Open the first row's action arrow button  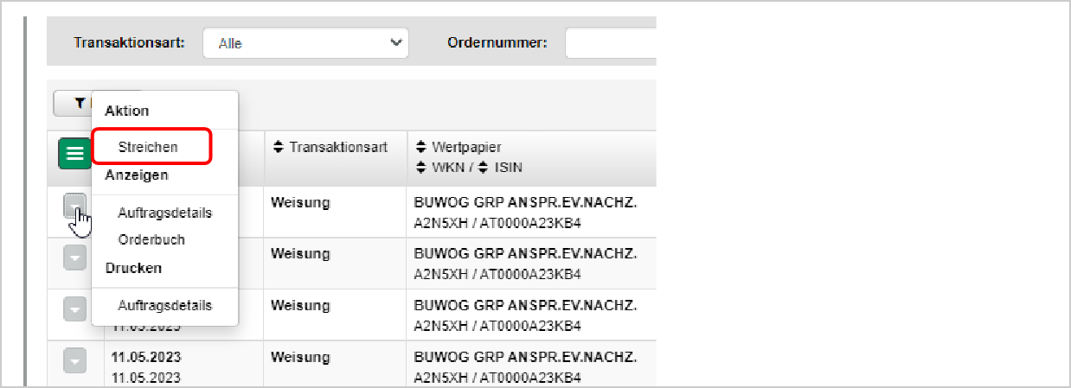tap(75, 207)
